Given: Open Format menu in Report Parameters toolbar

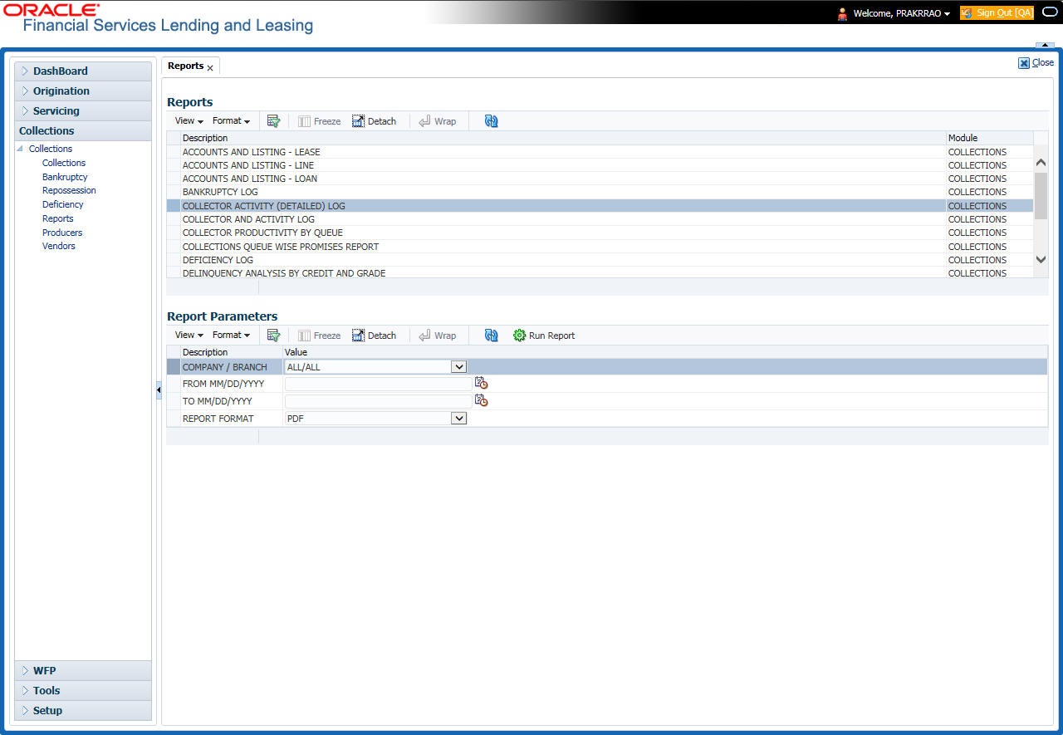Looking at the screenshot, I should [x=231, y=336].
